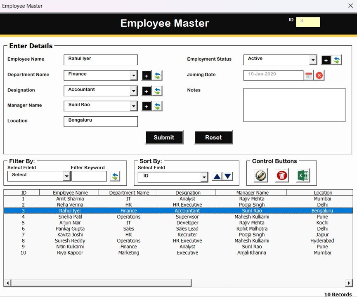Expand the Sort By field dropdown
357x297 pixels.
tap(204, 177)
